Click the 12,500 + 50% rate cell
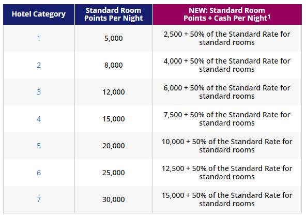Screen dimensions: 306x217 (x=227, y=173)
